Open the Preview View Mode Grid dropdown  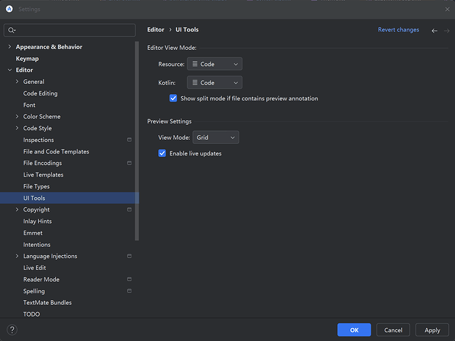pyautogui.click(x=215, y=138)
